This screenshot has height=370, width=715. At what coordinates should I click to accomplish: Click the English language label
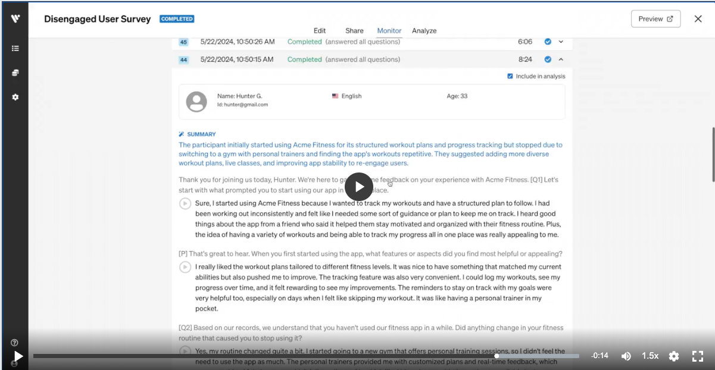[x=351, y=96]
